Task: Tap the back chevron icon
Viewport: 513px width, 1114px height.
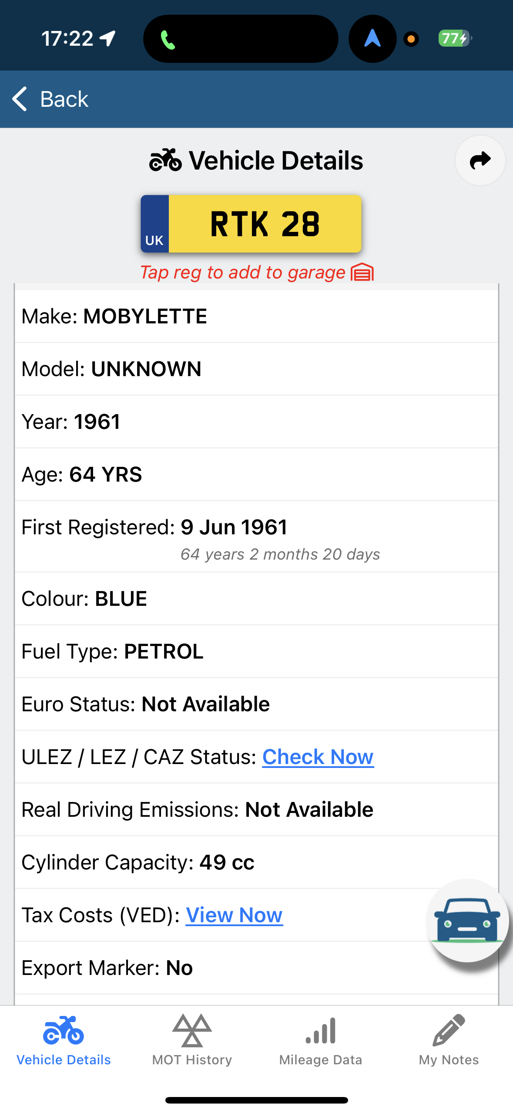Action: pos(20,99)
